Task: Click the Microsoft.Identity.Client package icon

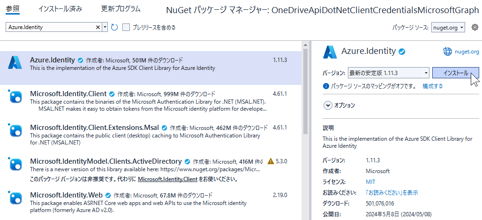Action: (15, 97)
